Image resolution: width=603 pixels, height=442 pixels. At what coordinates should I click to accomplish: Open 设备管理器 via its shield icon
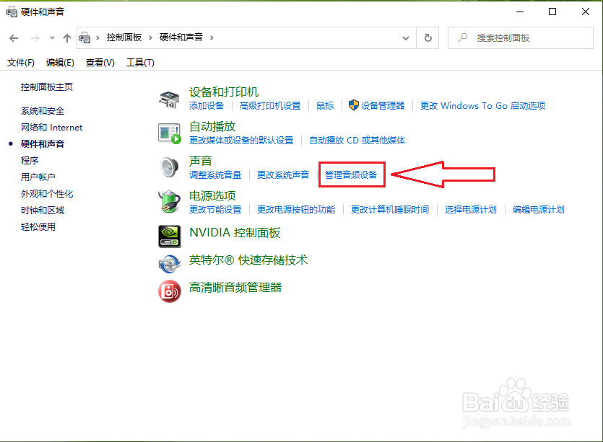point(353,105)
